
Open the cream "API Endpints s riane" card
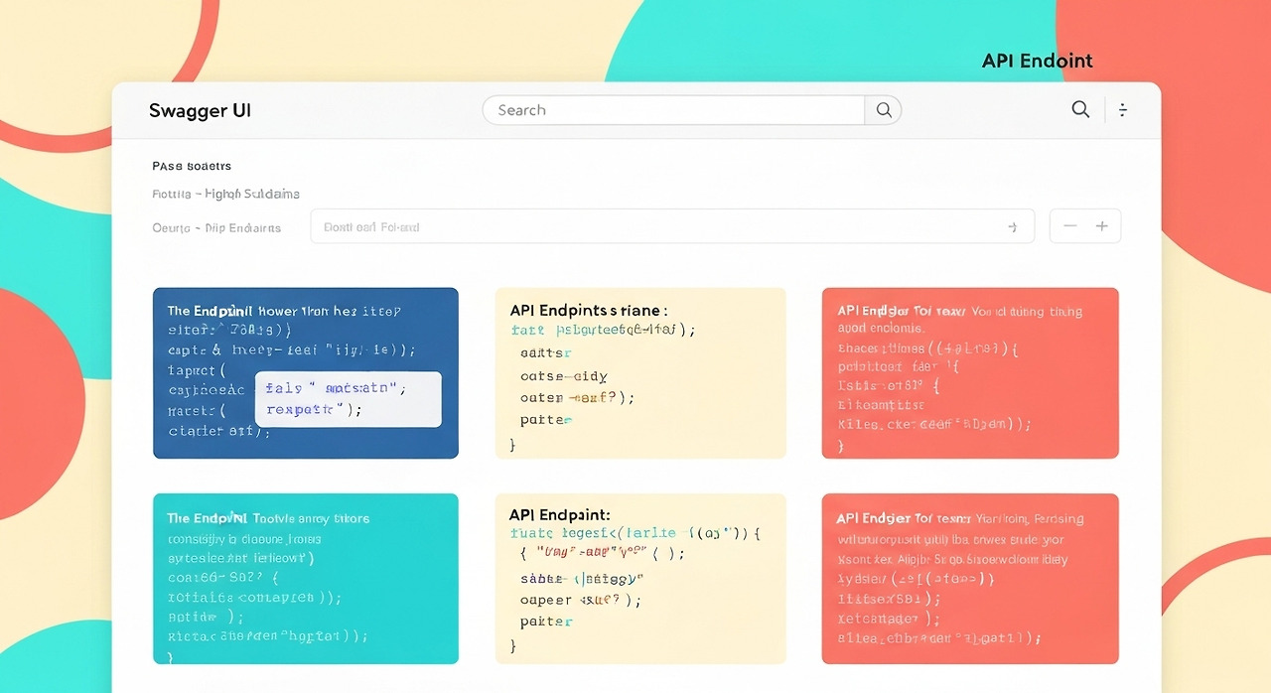click(x=640, y=373)
